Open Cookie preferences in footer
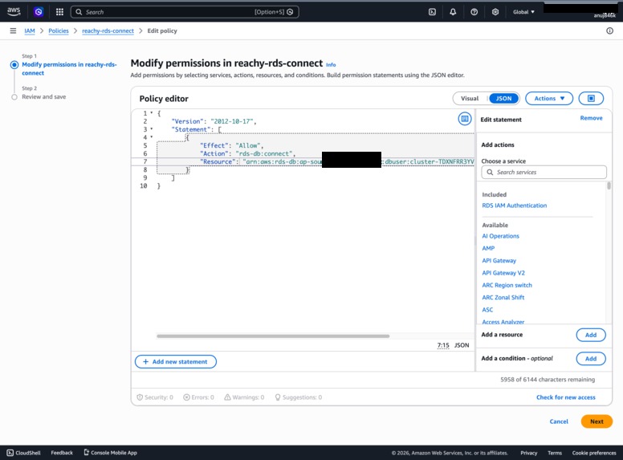 594,453
